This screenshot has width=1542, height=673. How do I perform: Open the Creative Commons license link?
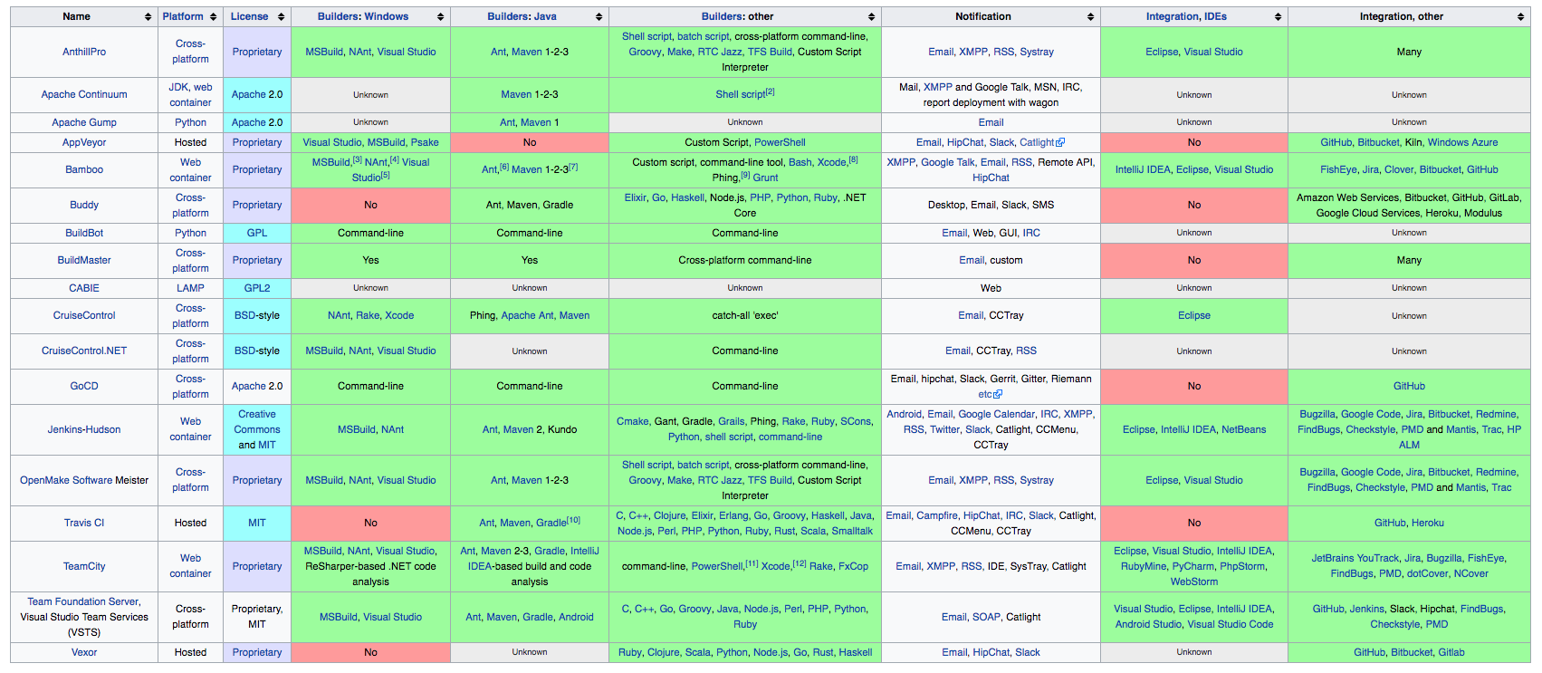coord(257,422)
